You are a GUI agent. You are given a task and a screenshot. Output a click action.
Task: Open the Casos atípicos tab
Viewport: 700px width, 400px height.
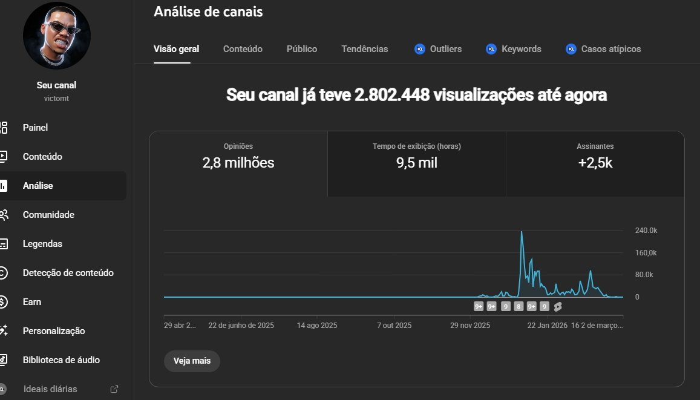[603, 49]
